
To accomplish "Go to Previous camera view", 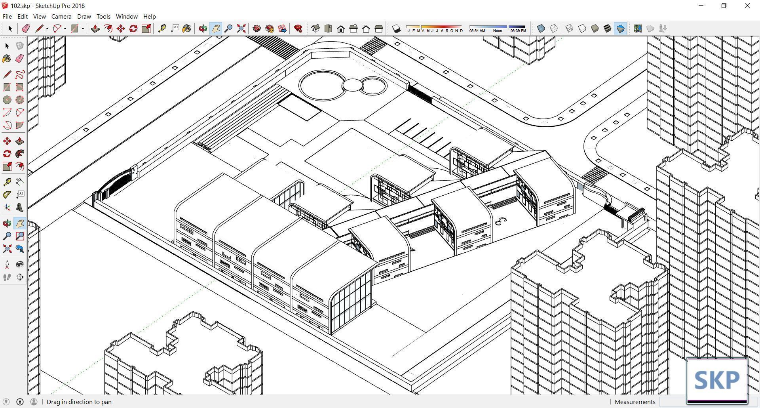I will click(20, 249).
